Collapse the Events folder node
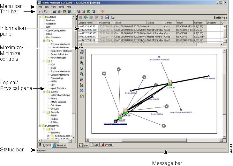This screenshot has height=166, width=233. (44, 92)
